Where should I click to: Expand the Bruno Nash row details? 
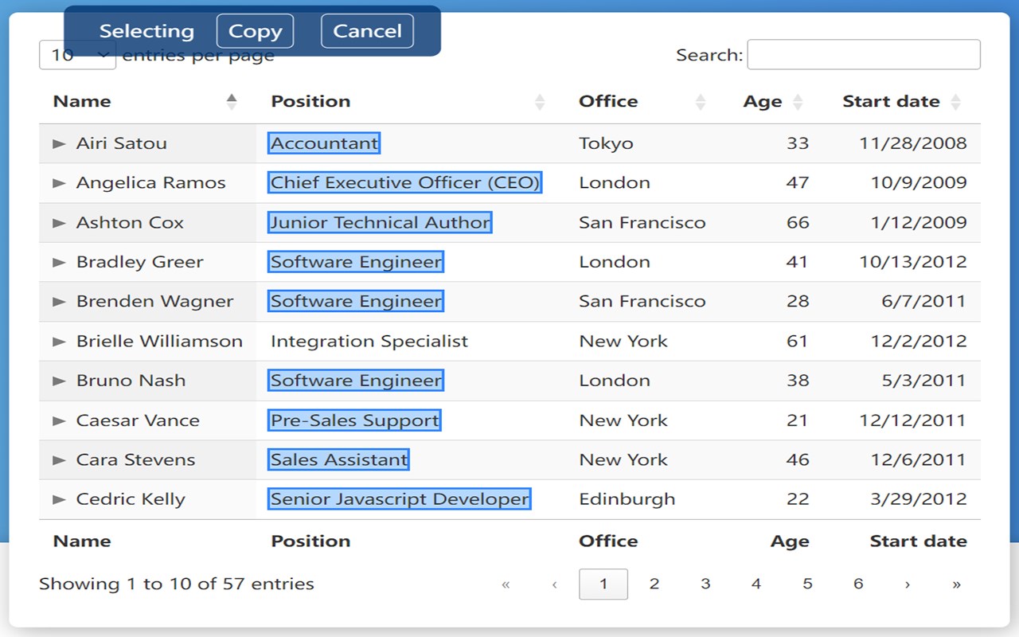pos(59,381)
